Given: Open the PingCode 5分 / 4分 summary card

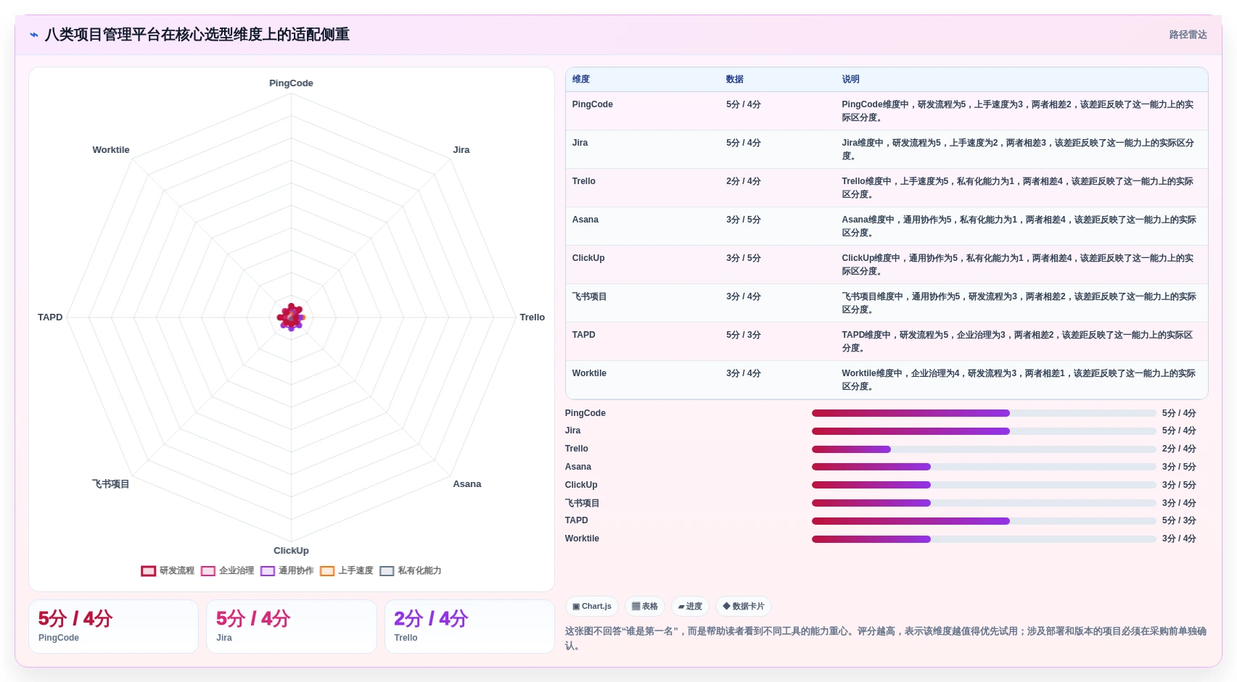Looking at the screenshot, I should point(113,626).
